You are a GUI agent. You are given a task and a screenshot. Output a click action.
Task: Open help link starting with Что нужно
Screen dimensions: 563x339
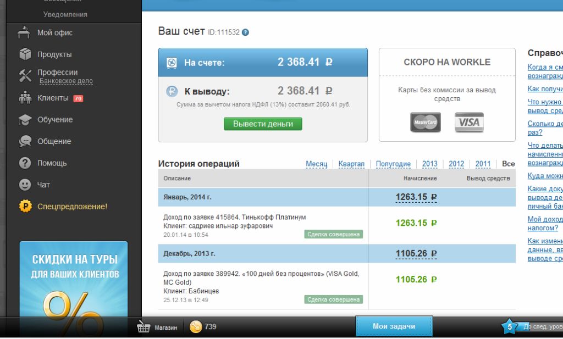pos(545,106)
